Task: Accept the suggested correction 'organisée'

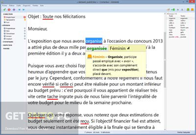Action: (97, 48)
